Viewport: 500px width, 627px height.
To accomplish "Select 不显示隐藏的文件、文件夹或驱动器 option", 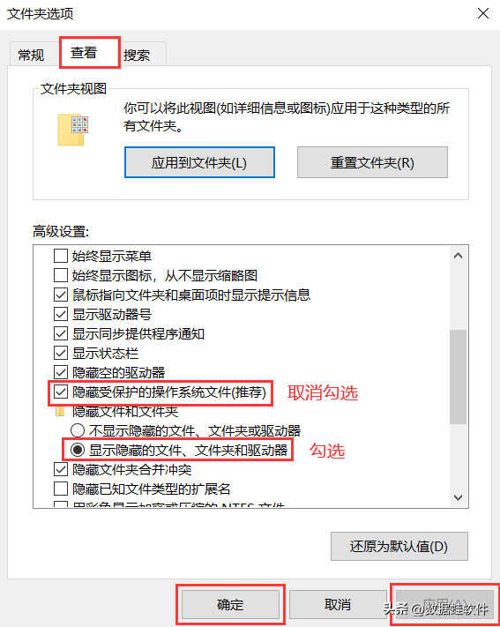I will [x=78, y=430].
